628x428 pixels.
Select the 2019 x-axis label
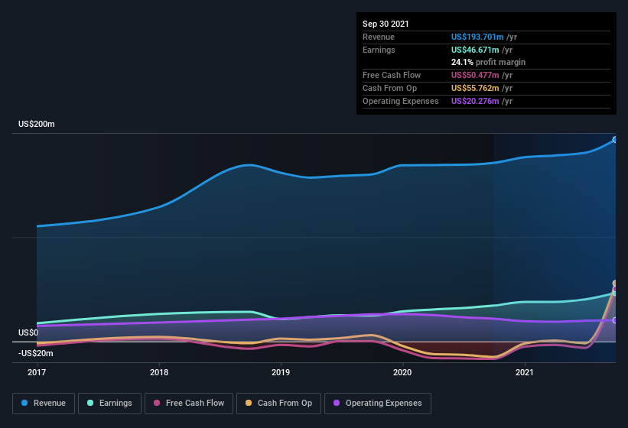tap(281, 372)
